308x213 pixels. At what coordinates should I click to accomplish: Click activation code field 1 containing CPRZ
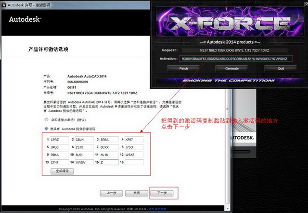point(59,140)
